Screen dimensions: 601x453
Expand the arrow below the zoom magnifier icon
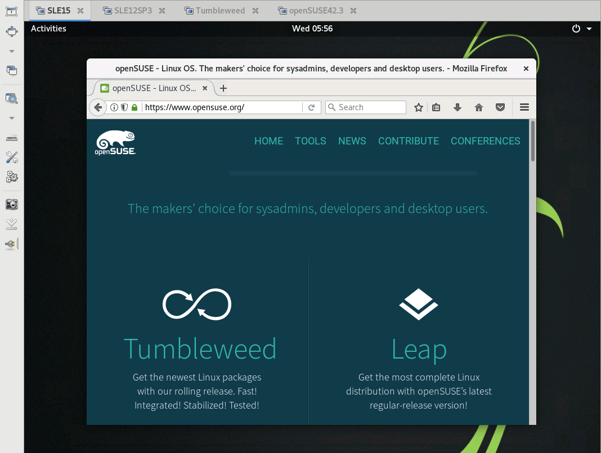12,118
